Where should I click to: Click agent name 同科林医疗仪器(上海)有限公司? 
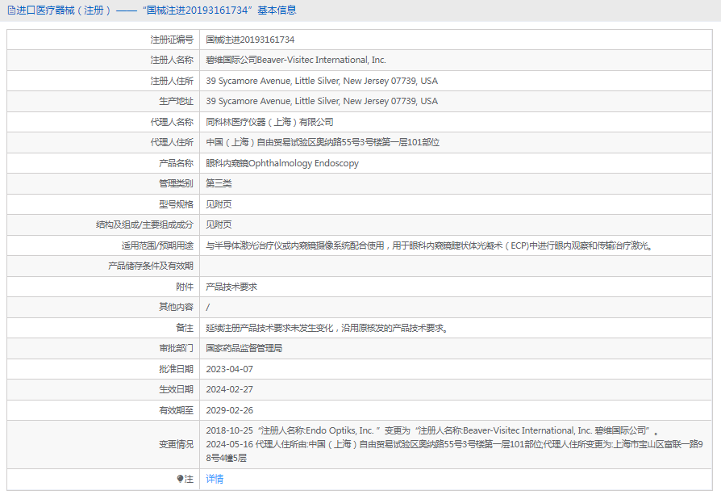[x=269, y=122]
